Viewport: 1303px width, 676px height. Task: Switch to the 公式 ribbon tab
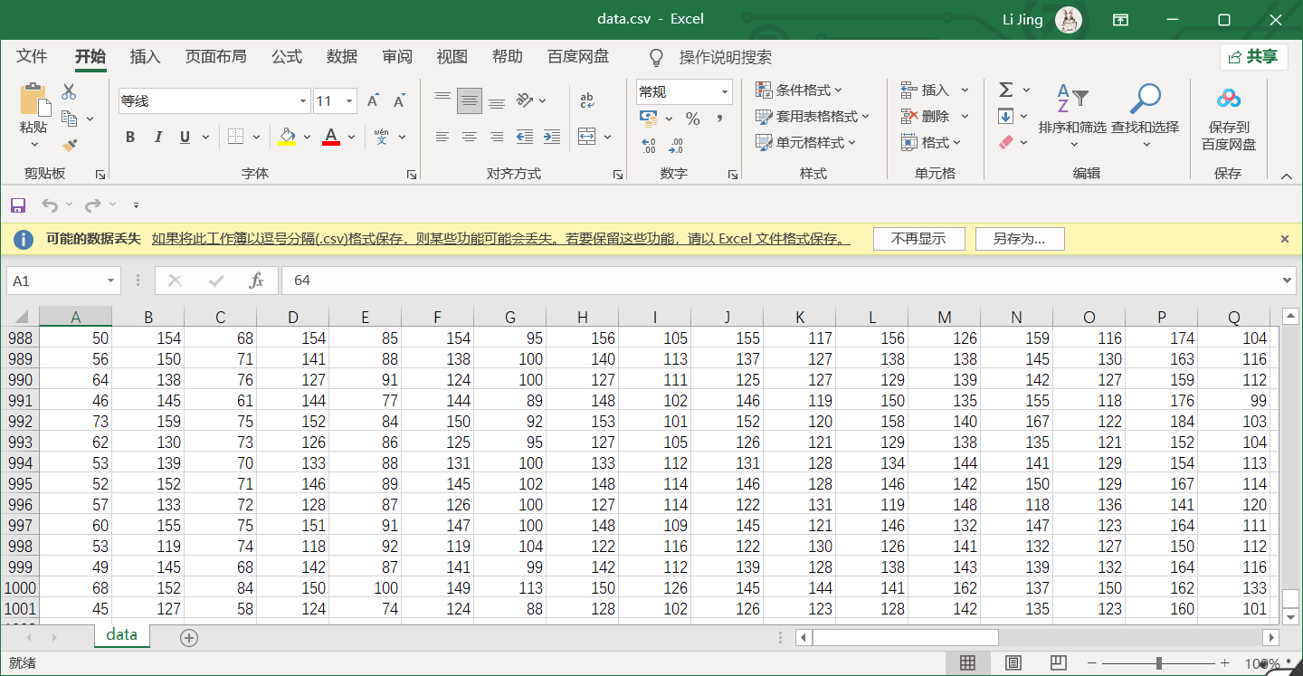tap(287, 57)
